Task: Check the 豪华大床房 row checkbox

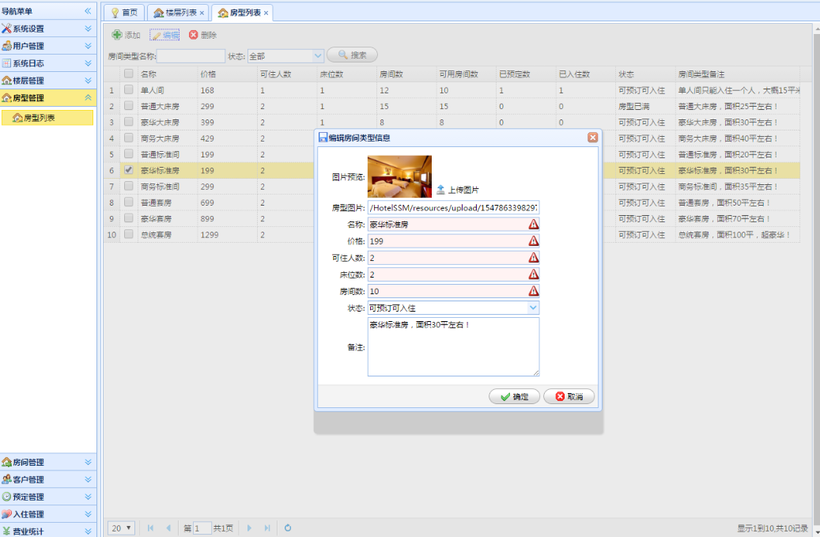Action: coord(128,122)
